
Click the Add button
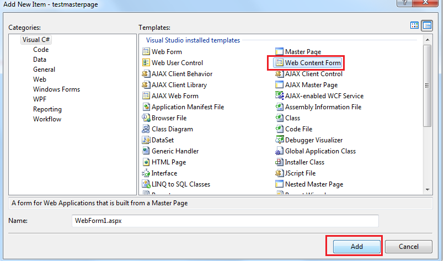point(356,247)
